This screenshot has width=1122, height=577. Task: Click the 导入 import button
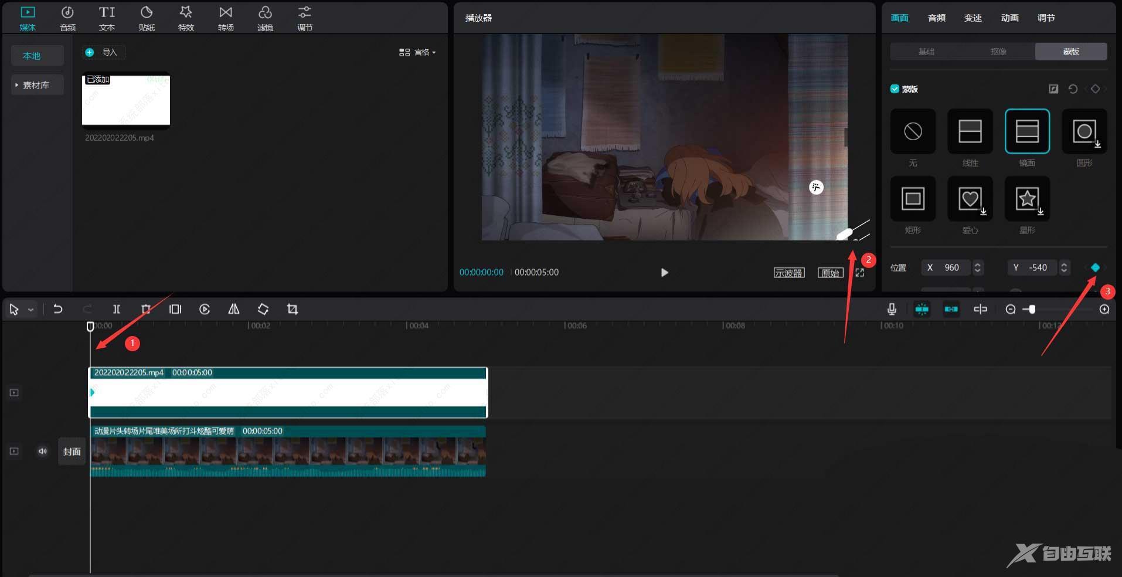103,52
